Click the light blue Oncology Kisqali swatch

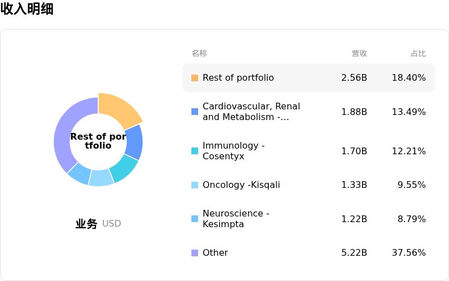tap(195, 185)
